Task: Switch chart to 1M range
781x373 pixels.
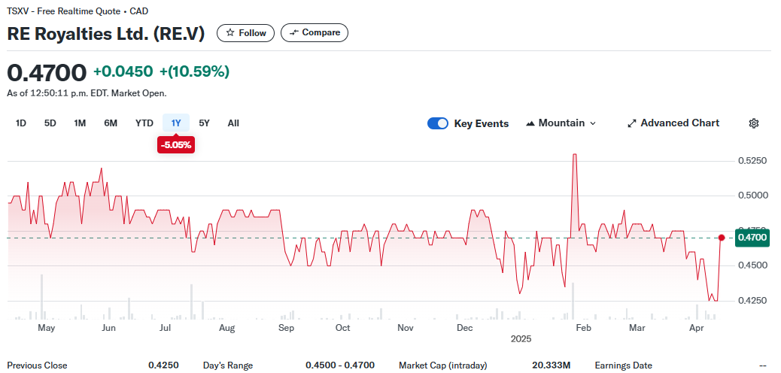Action: pos(80,123)
